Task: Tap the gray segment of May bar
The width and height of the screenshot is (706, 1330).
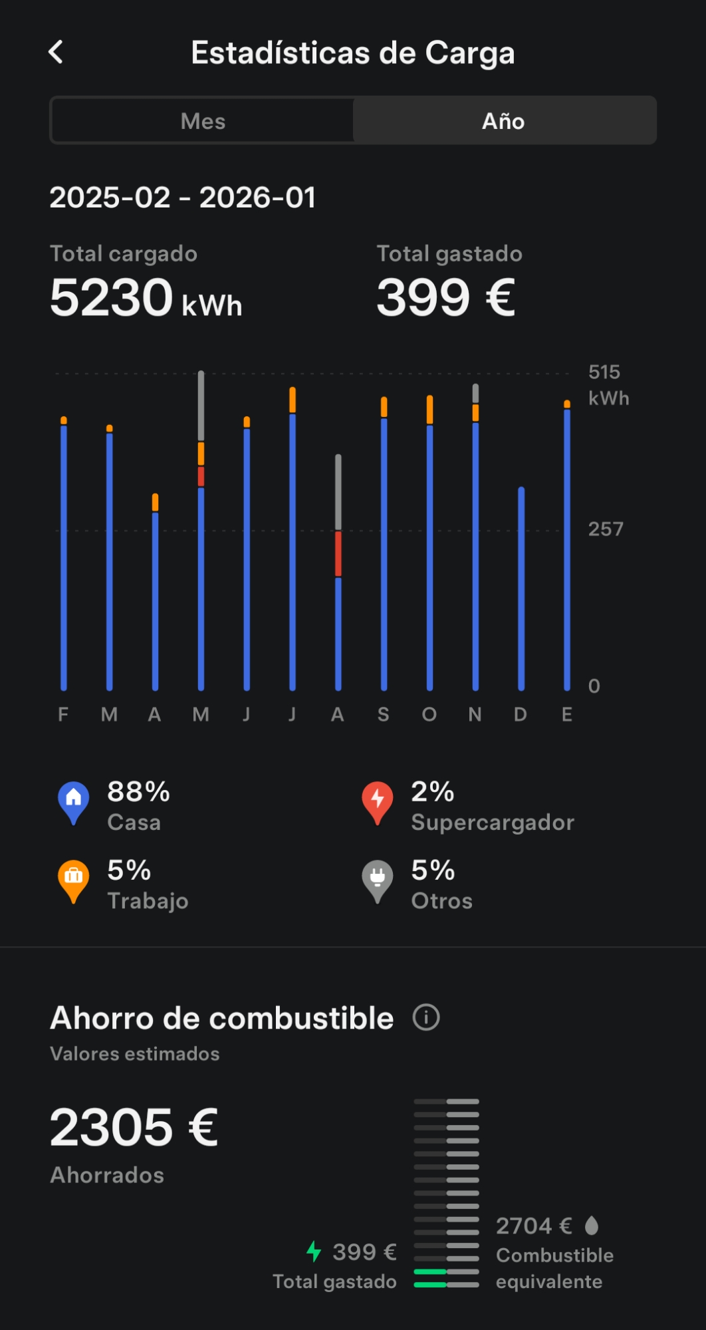Action: 201,406
